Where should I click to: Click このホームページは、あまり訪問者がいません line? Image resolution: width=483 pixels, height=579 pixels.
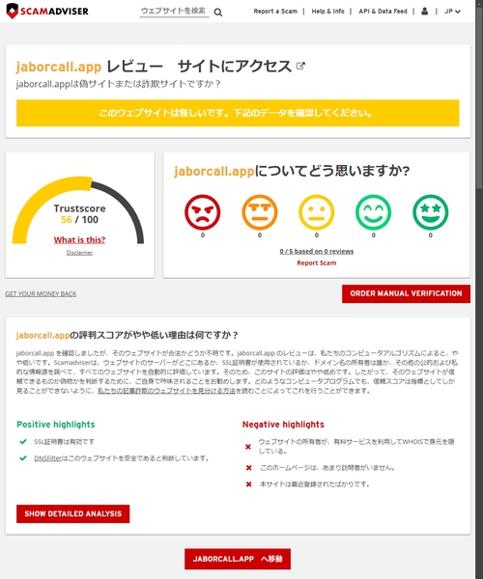327,467
